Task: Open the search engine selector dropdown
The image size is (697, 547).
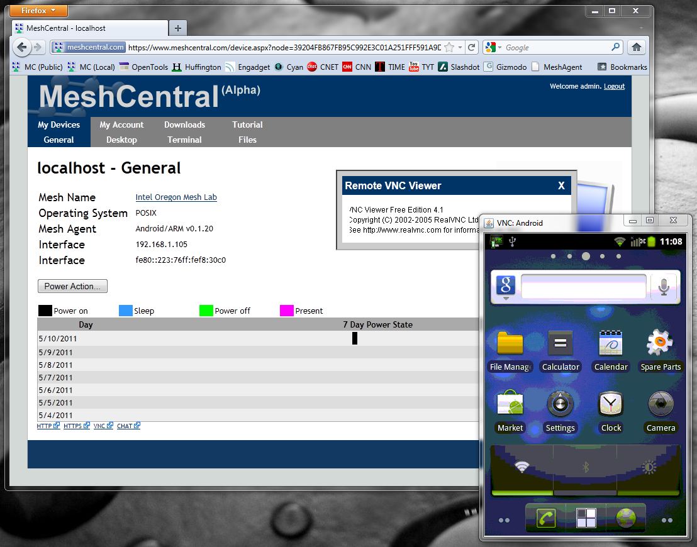Action: pos(493,47)
